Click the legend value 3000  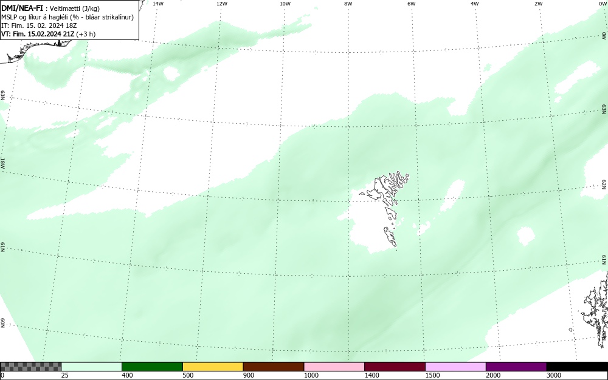pyautogui.click(x=554, y=375)
